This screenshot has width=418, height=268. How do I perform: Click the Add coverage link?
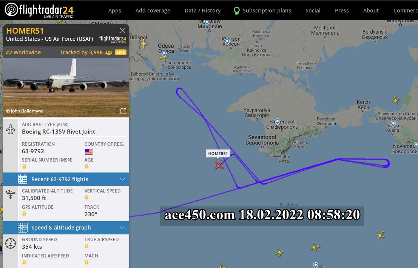coord(153,11)
